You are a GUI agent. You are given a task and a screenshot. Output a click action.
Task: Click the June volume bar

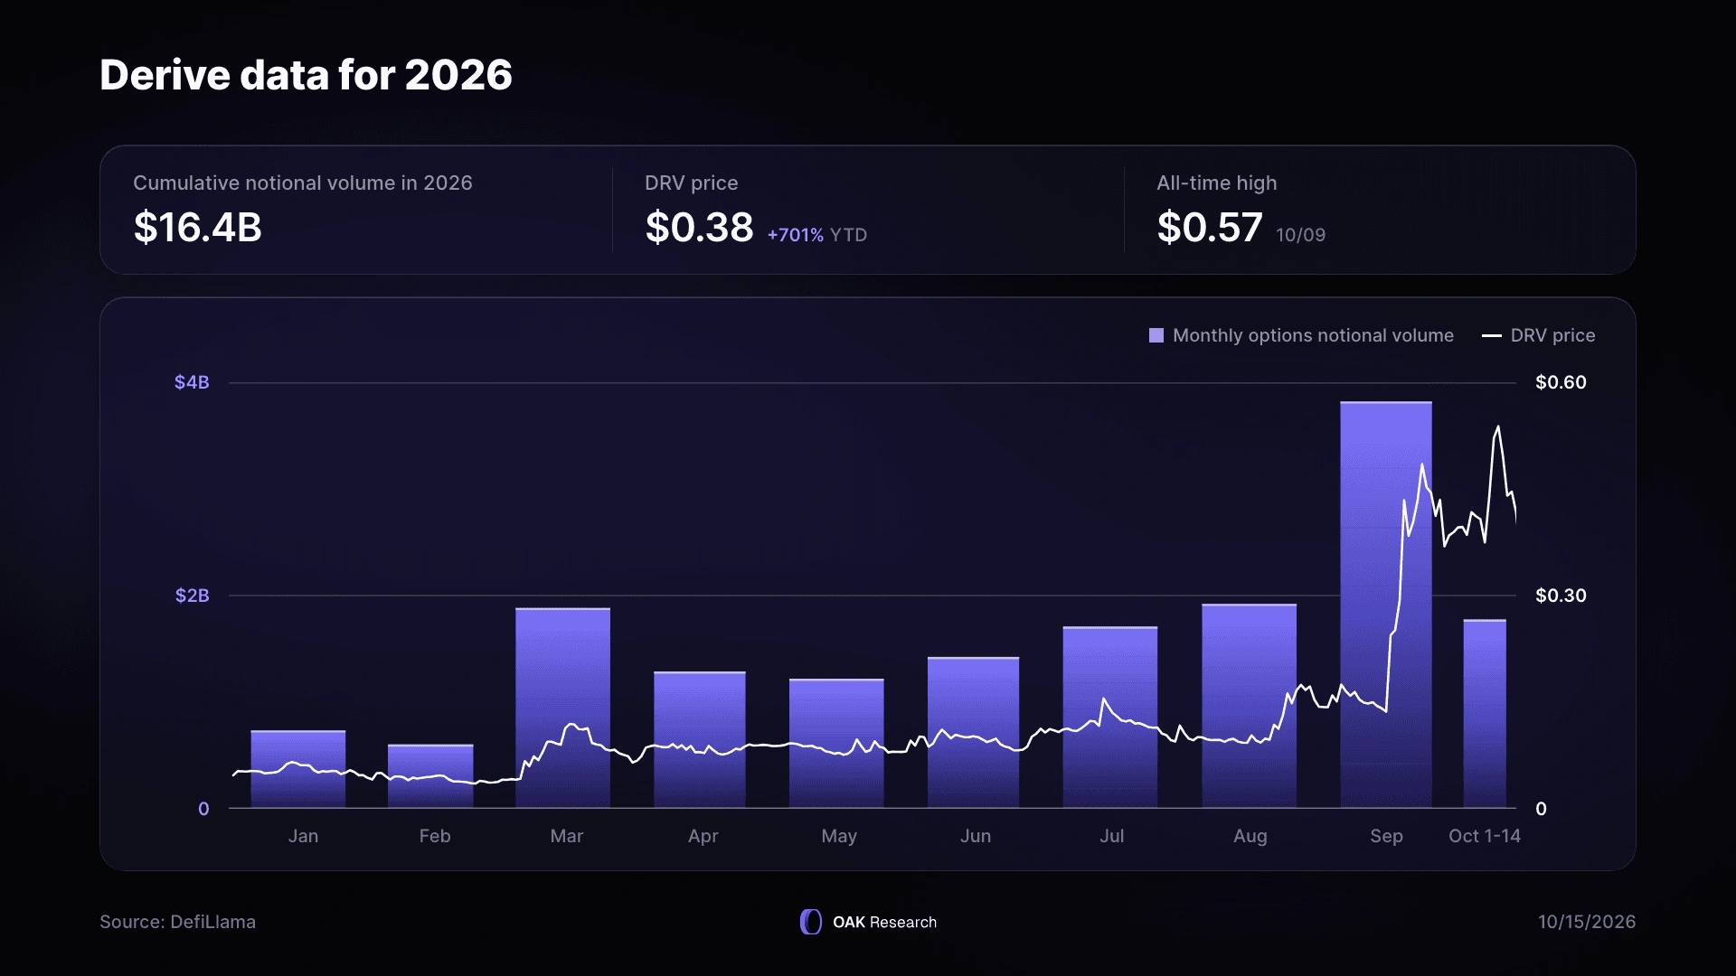point(973,733)
